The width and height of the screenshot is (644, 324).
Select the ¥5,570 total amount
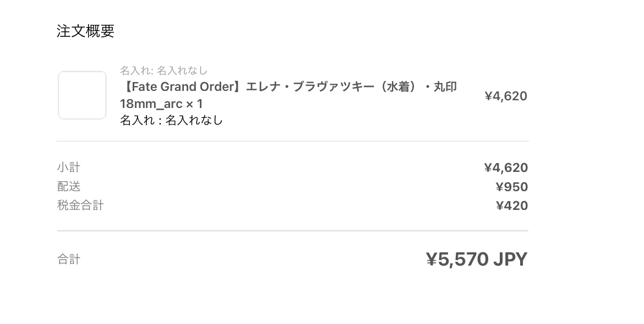[457, 259]
